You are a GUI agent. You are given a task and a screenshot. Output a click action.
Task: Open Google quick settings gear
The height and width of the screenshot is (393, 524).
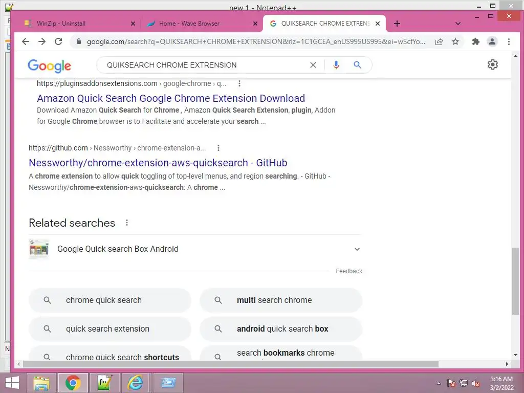[493, 64]
